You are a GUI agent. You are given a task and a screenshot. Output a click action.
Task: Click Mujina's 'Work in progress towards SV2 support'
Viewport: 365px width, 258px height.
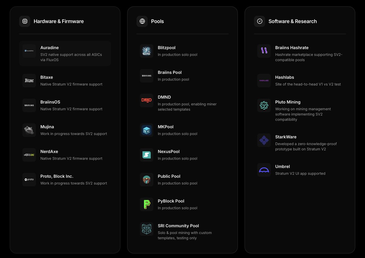pos(74,134)
